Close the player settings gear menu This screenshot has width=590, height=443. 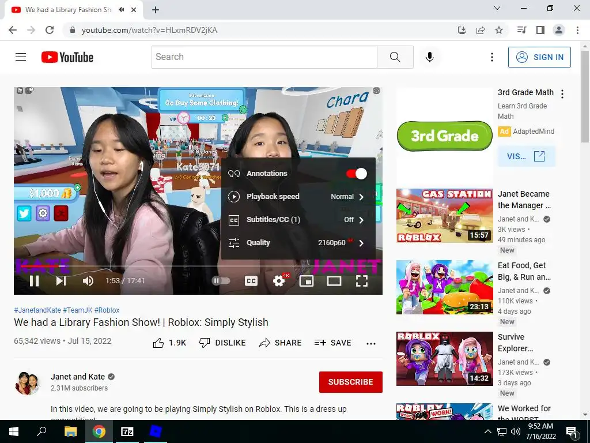pos(279,281)
